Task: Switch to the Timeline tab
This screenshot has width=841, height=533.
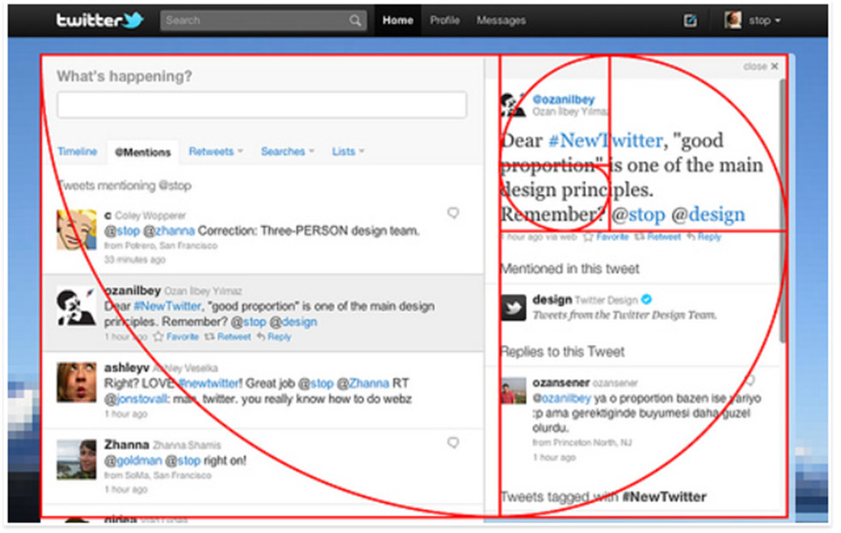Action: 77,151
